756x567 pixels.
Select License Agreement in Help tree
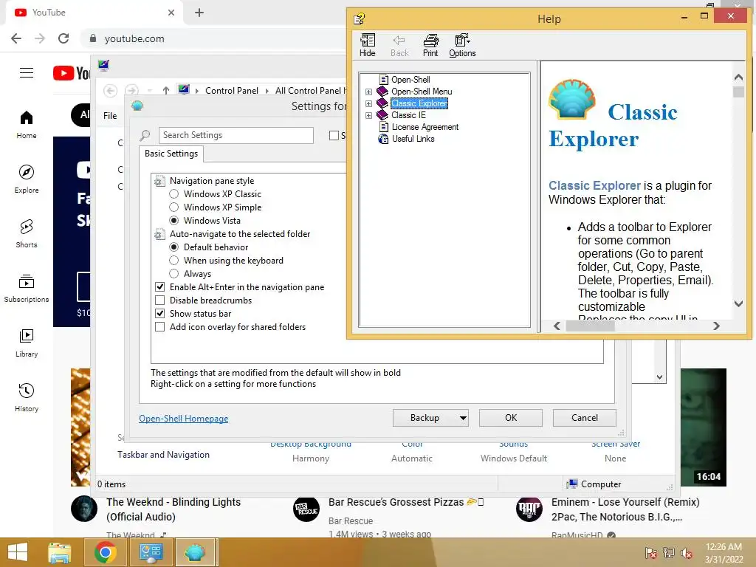click(x=425, y=127)
